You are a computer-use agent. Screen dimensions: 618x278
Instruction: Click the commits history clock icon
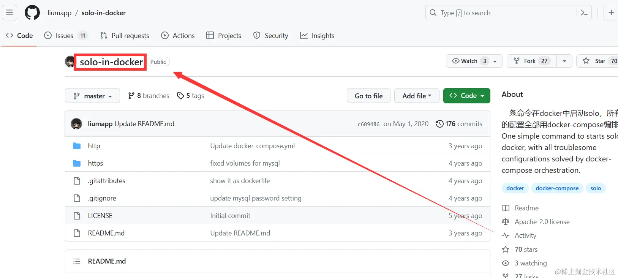(439, 124)
